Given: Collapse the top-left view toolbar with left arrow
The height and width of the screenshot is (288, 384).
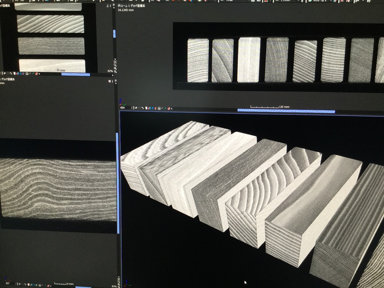Looking at the screenshot, I should click(39, 74).
